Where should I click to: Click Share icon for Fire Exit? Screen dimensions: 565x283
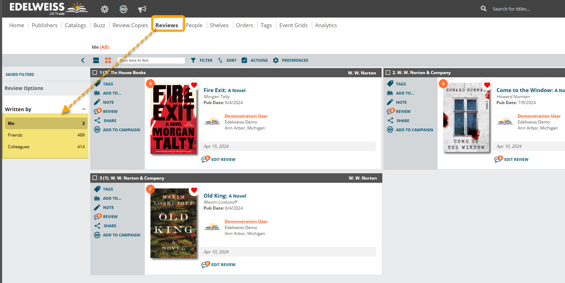[97, 120]
